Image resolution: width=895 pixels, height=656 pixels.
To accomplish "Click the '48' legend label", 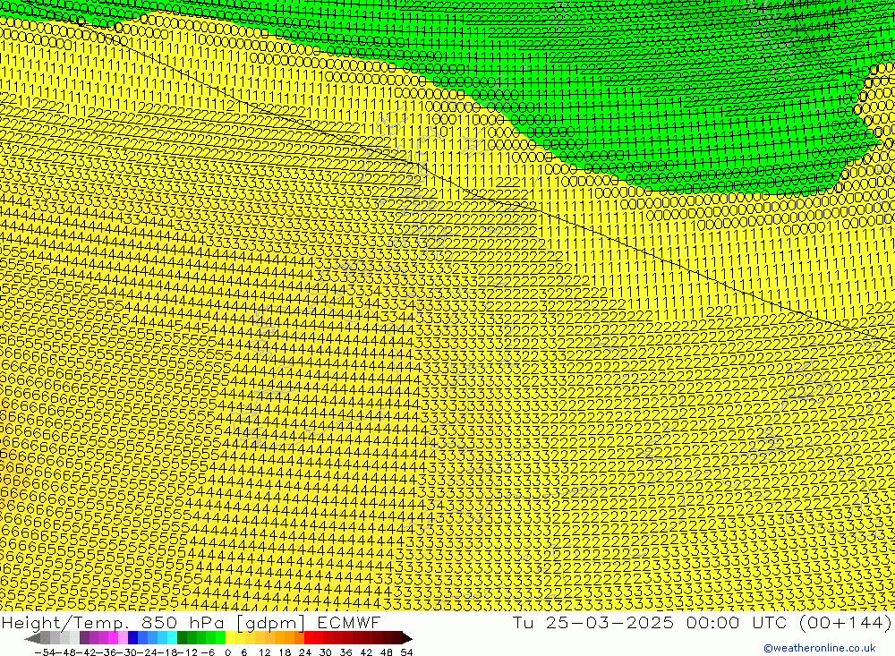I will point(387,652).
